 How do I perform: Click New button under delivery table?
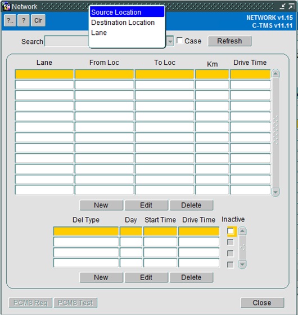pos(101,277)
